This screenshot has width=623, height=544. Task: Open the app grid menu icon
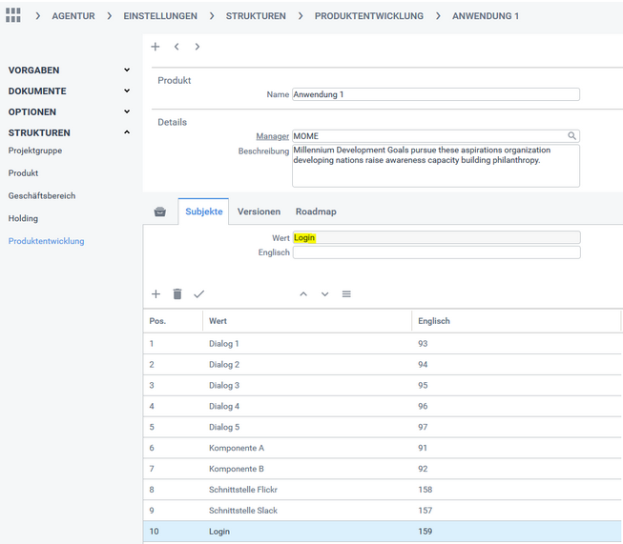[x=13, y=16]
